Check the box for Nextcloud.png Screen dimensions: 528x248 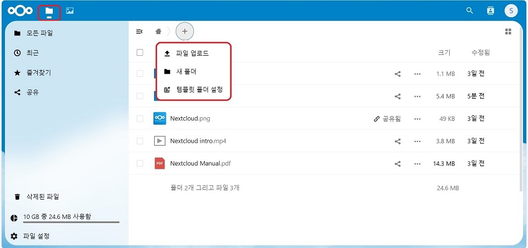[140, 118]
